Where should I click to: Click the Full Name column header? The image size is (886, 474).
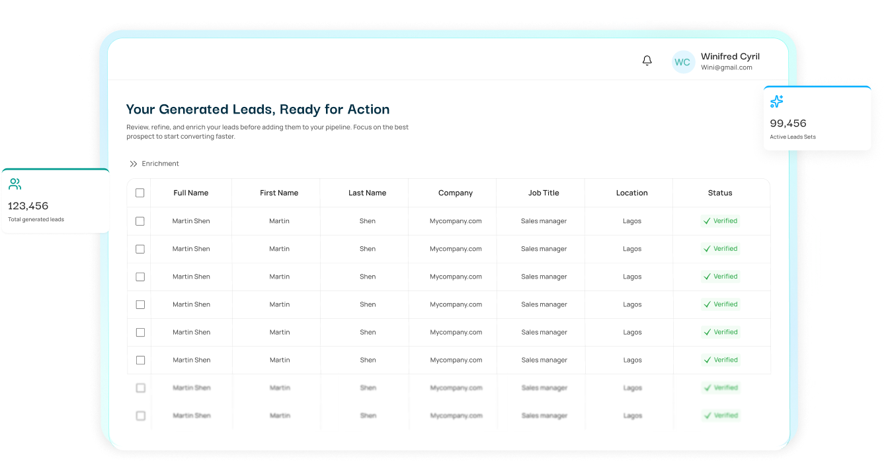tap(191, 193)
